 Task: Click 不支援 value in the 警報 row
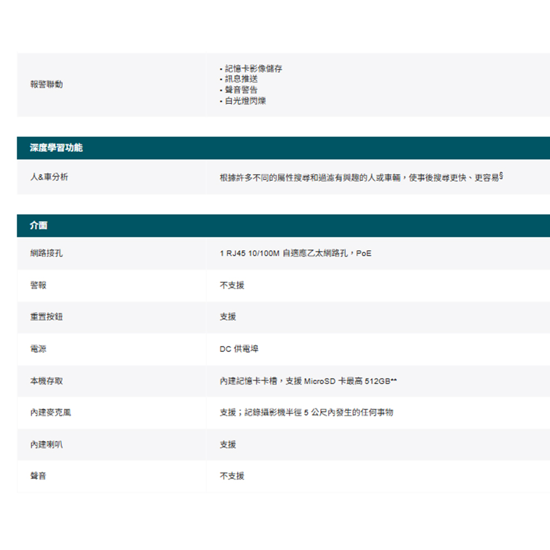[232, 285]
